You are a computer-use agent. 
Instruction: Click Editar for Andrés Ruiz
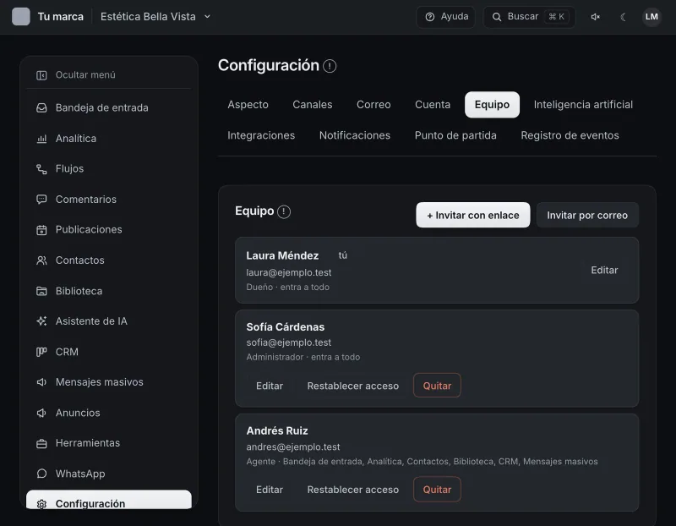coord(270,490)
